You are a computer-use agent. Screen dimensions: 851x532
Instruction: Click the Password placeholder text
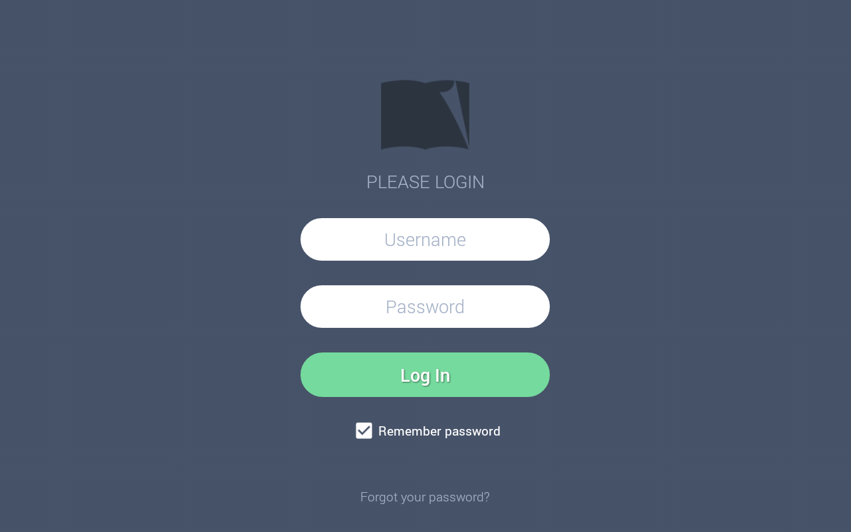425,307
